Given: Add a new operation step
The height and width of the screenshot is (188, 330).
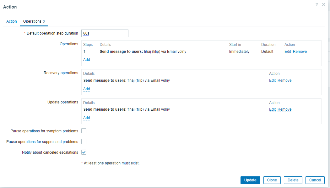Looking at the screenshot, I should [x=87, y=60].
